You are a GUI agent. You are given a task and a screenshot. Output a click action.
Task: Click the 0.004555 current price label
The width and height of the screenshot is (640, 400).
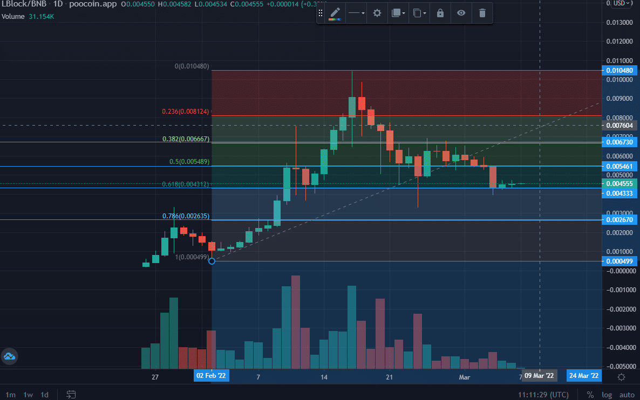(x=619, y=184)
